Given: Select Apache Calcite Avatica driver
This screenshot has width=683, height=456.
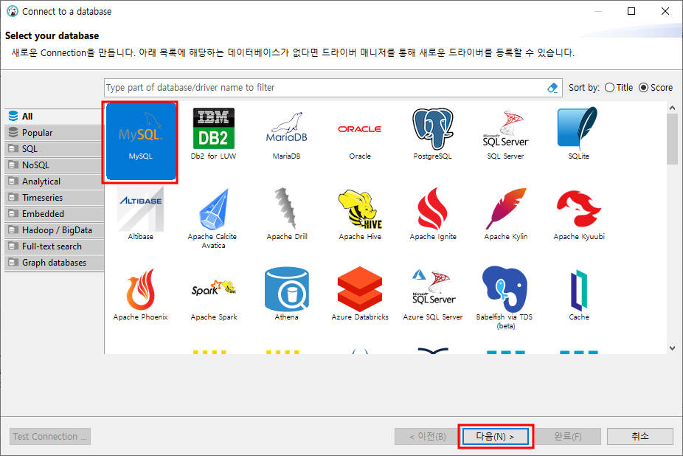Looking at the screenshot, I should pos(213,218).
